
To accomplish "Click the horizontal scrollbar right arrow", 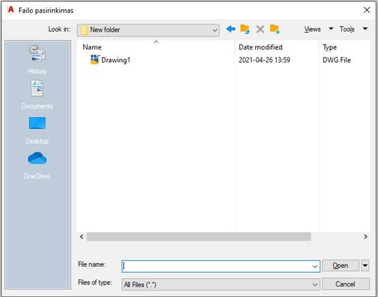I will click(x=366, y=237).
